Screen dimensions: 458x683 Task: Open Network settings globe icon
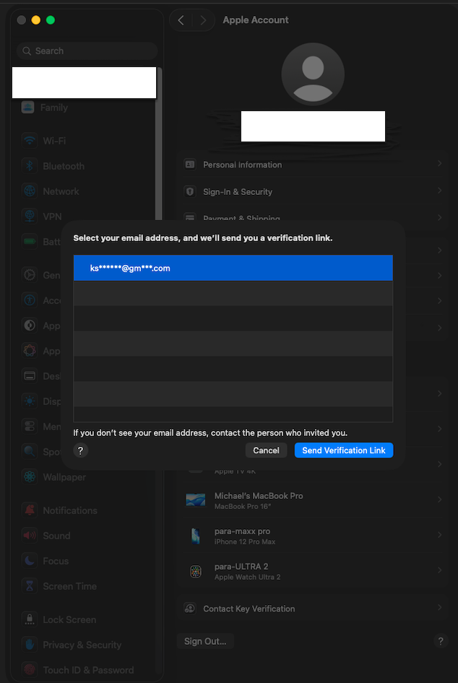point(29,191)
